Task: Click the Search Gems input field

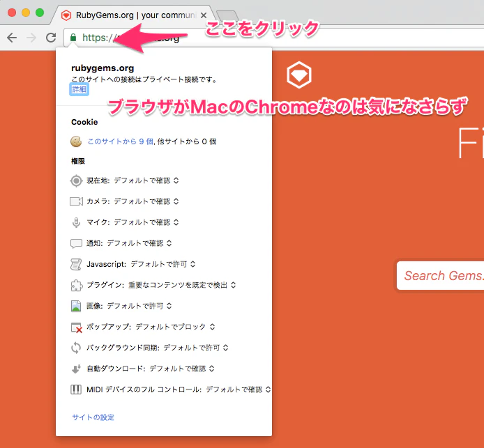Action: coord(441,276)
